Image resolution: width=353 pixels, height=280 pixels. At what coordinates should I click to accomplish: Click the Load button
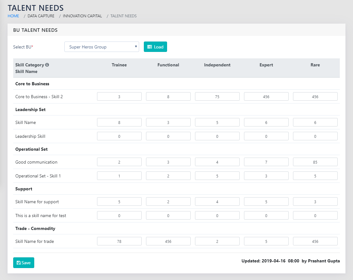point(155,47)
